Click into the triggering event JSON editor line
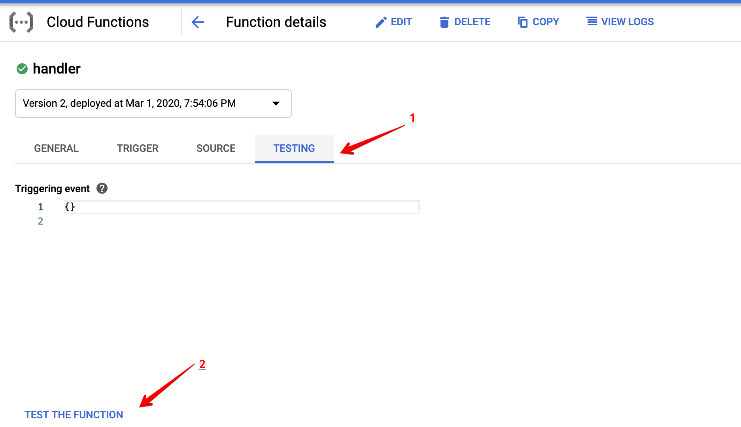 click(237, 207)
